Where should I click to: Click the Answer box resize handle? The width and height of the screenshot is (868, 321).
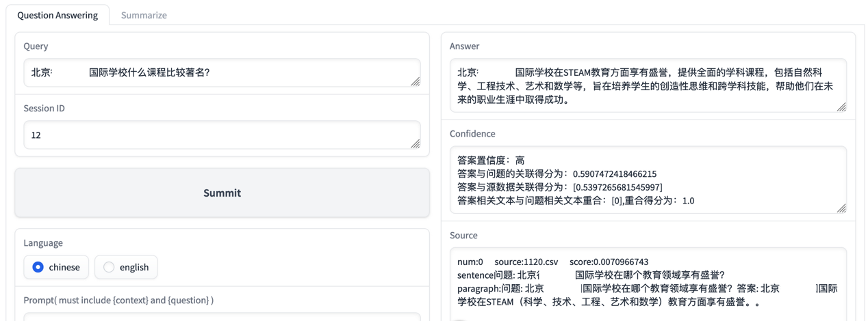click(x=841, y=107)
